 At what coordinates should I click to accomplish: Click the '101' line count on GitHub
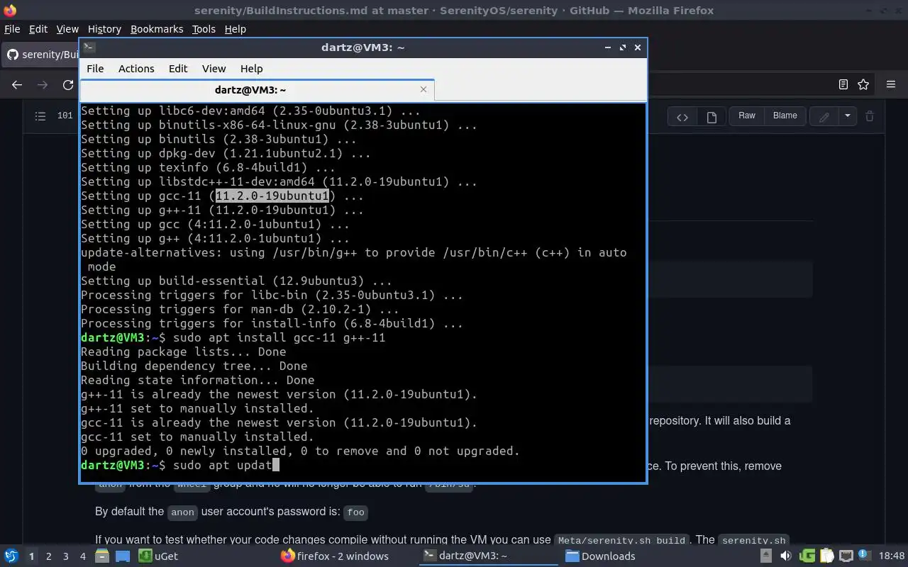point(65,116)
